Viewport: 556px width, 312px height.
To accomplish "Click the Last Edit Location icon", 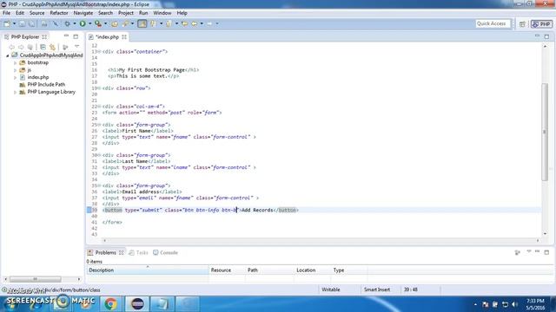I will pyautogui.click(x=184, y=23).
